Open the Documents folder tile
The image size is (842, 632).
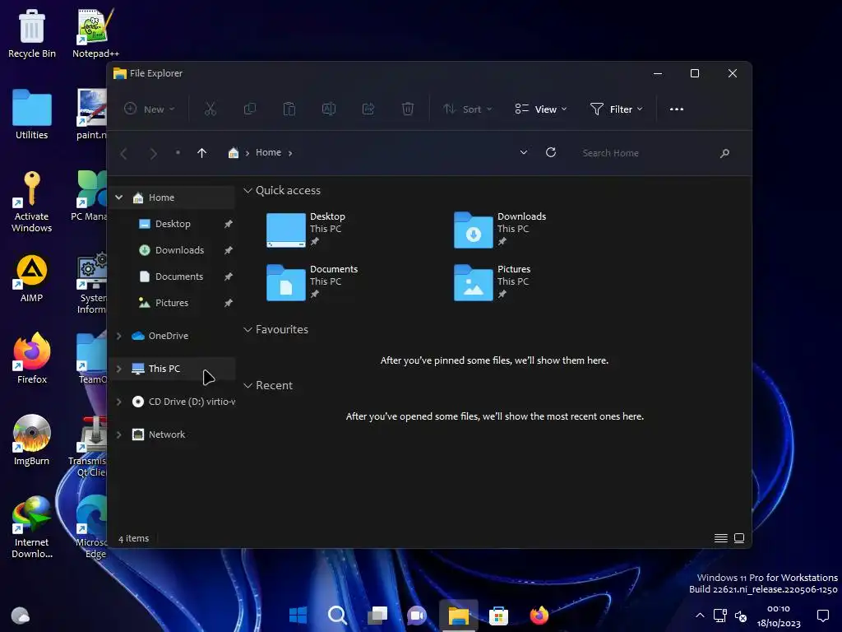tap(312, 282)
